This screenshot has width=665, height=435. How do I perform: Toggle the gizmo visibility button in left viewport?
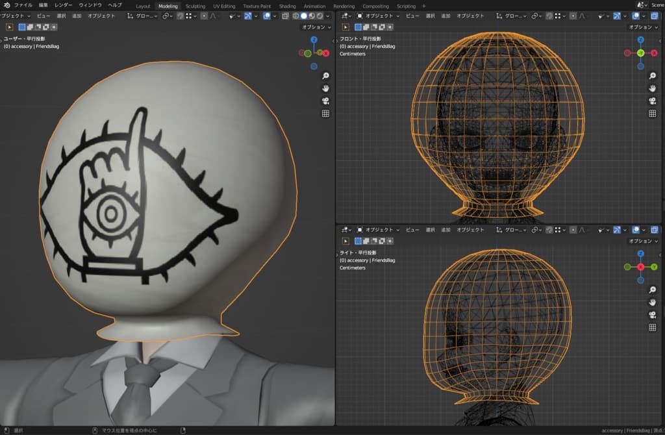pyautogui.click(x=247, y=16)
